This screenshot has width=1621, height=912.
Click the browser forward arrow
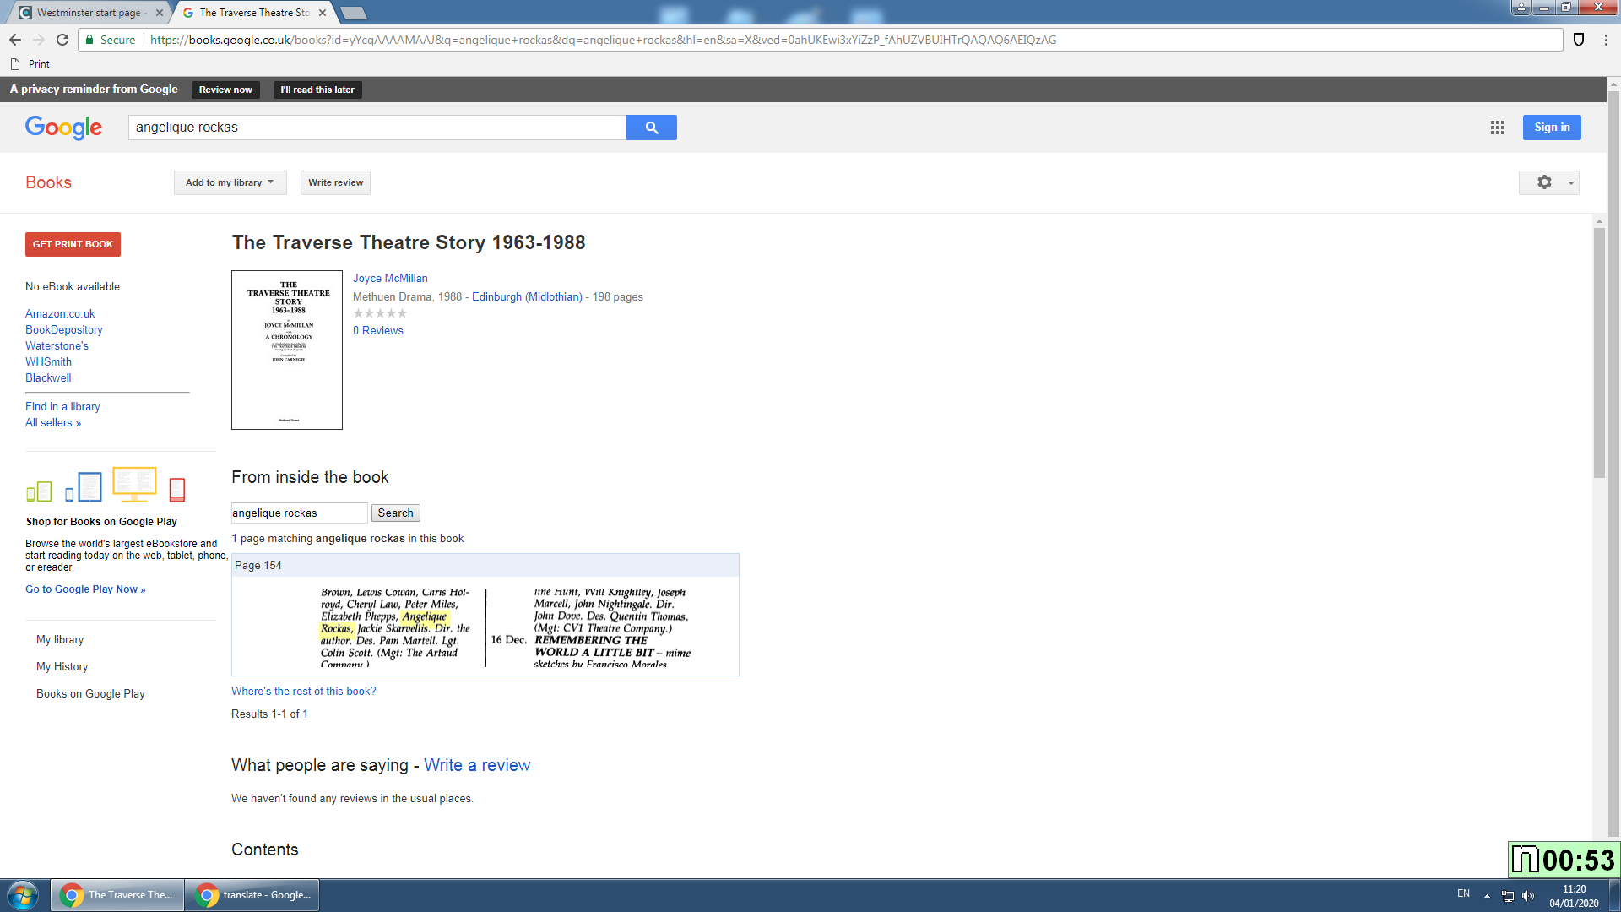pos(39,40)
